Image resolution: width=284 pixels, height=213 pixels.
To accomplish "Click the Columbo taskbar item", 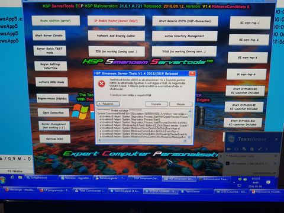I will point(231,192).
